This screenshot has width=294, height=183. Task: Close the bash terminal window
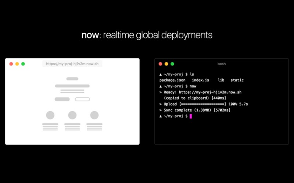coord(160,64)
